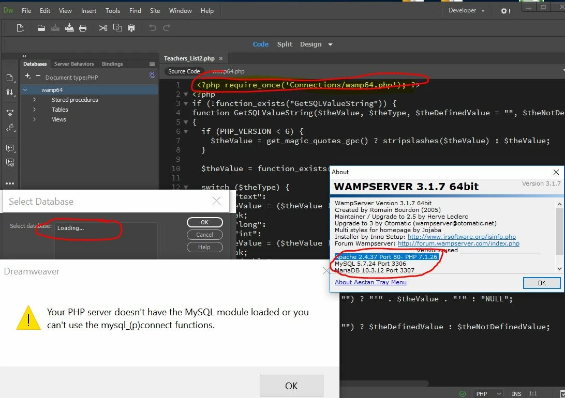Open the About Aestan Tray Menu link

370,282
